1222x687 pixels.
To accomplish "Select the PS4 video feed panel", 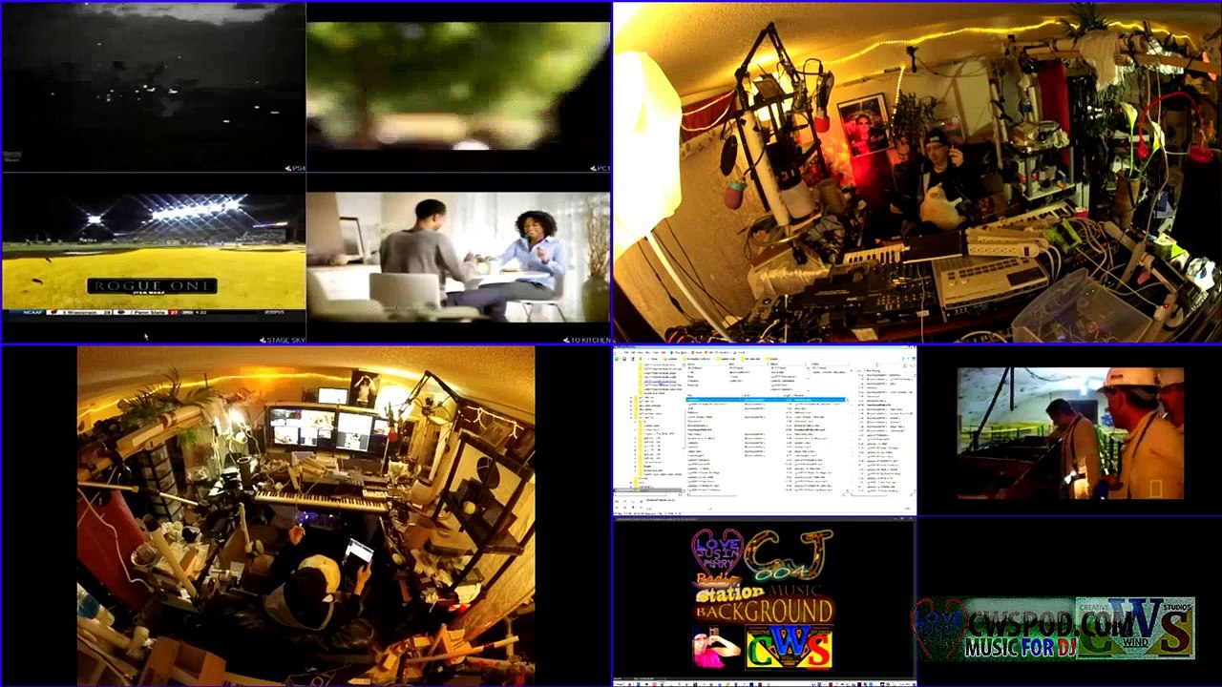I will 153,87.
